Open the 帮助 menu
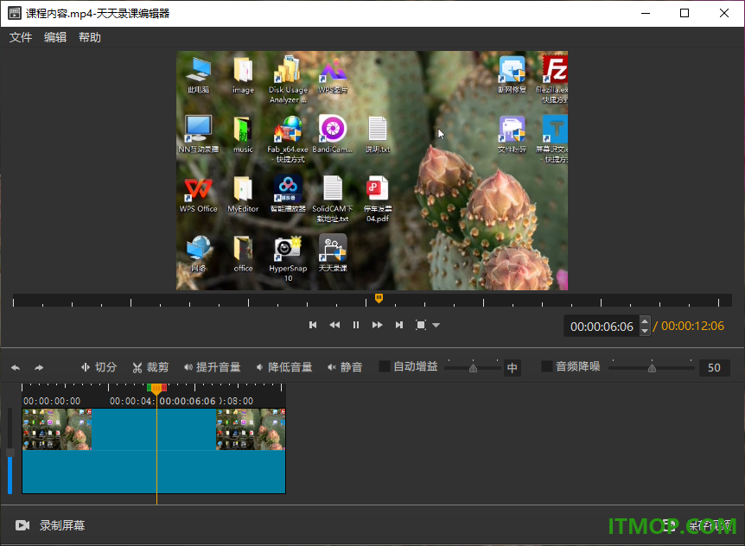This screenshot has width=745, height=546. click(x=90, y=37)
